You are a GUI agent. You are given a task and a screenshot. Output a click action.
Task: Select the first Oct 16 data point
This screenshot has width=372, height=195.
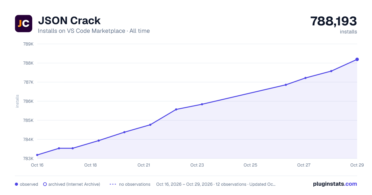(37, 155)
